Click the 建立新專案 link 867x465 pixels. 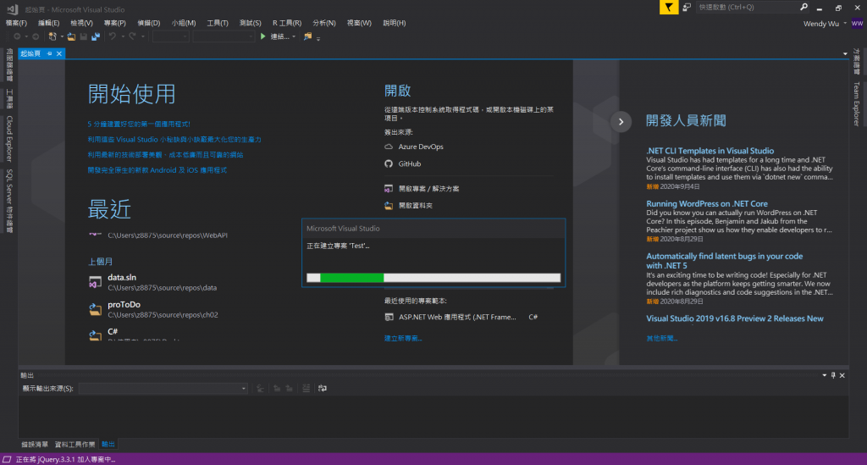403,339
